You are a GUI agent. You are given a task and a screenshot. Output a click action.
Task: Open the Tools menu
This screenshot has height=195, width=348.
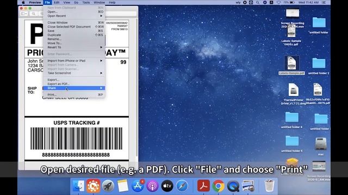click(x=86, y=2)
